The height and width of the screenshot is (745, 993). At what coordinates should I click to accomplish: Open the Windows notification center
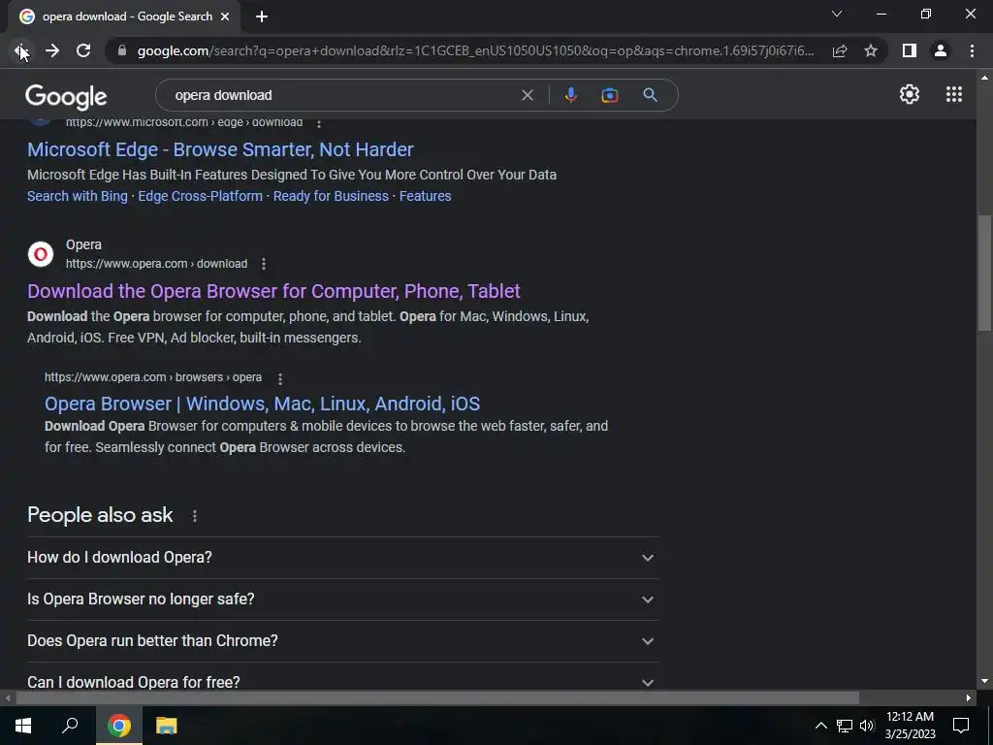click(x=961, y=726)
